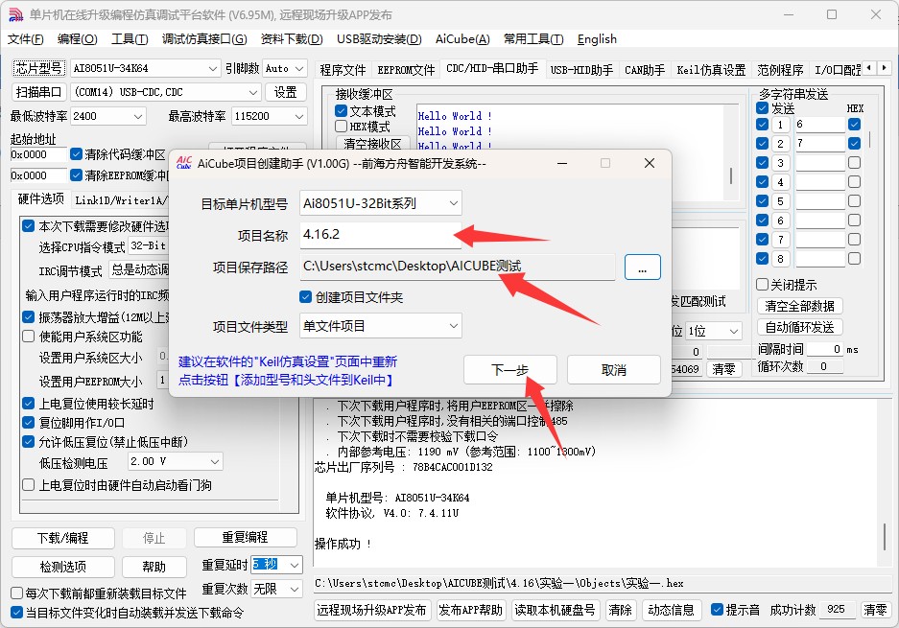
Task: Switch to 程序文件 tab
Action: [343, 70]
